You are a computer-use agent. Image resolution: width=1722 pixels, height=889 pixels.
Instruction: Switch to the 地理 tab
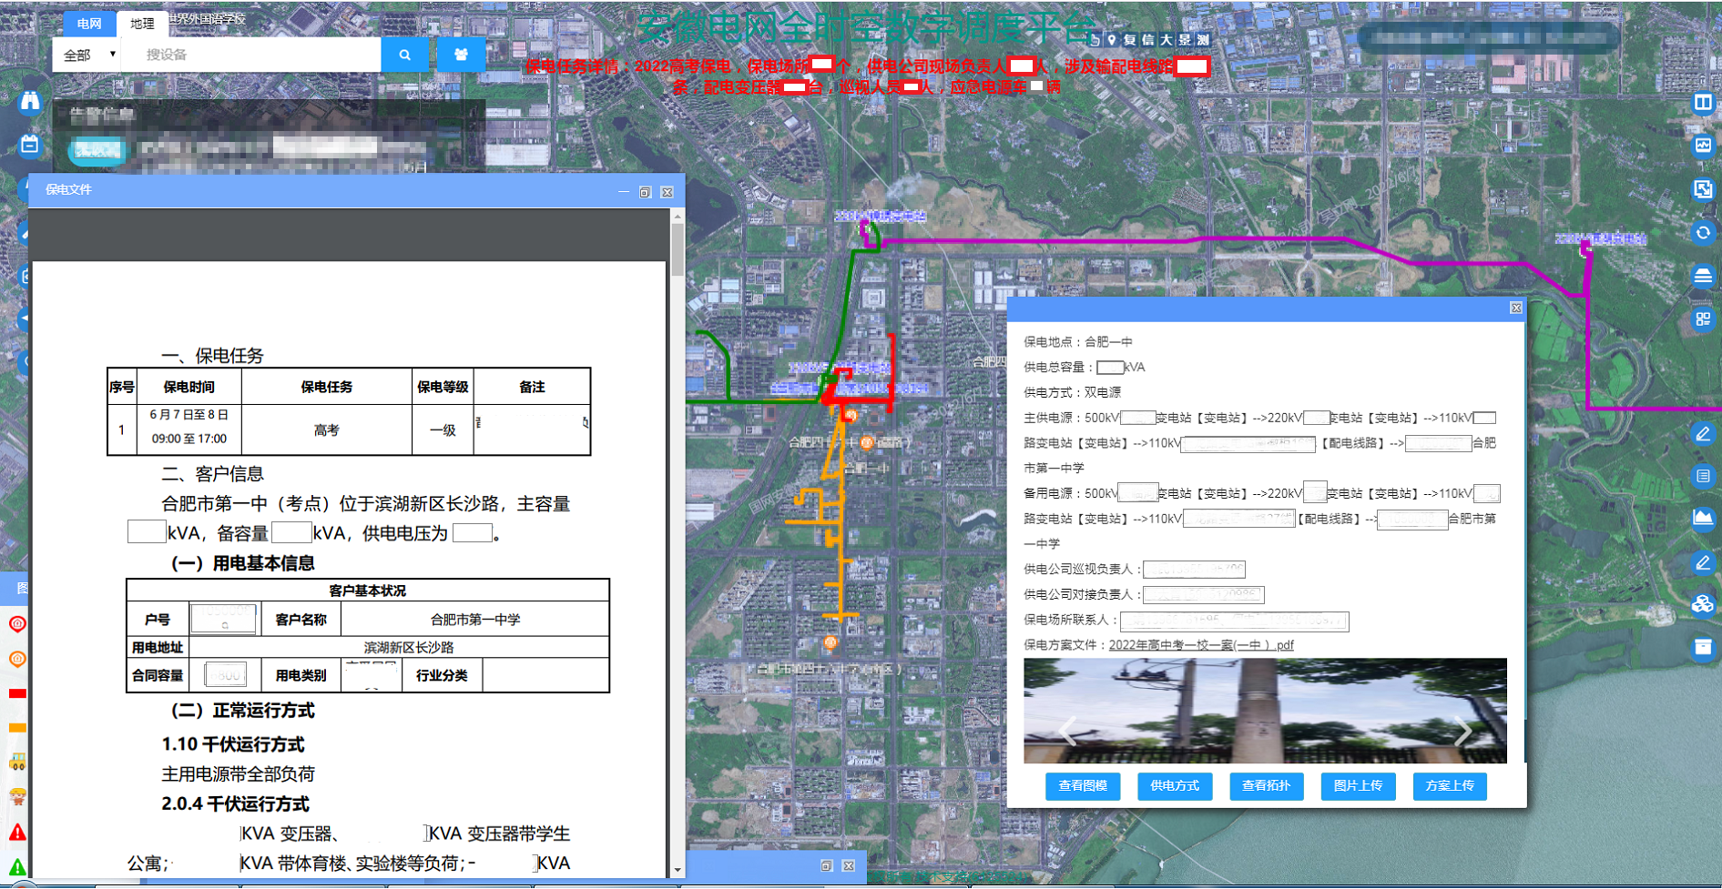[142, 24]
